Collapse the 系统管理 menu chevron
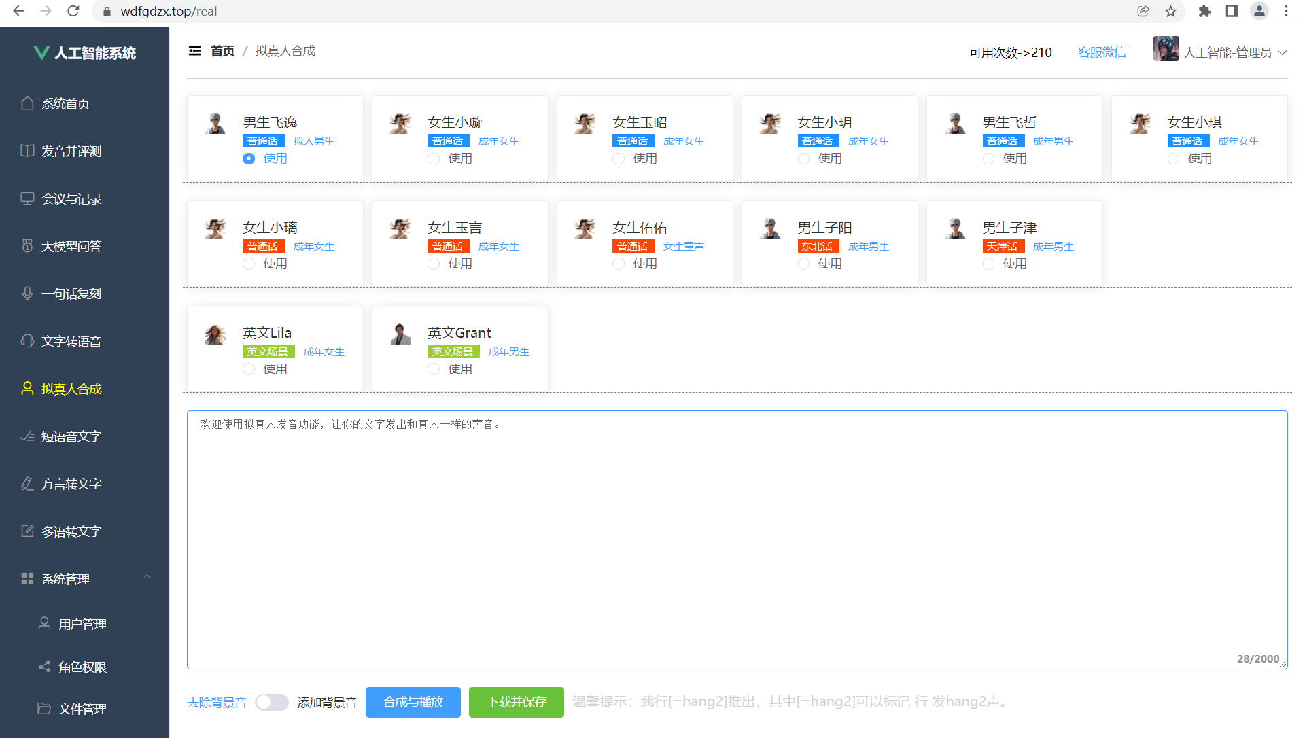Screen dimensions: 1305x738 click(147, 578)
